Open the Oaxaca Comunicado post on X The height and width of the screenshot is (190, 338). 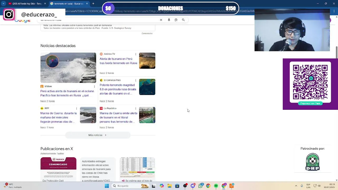tap(58, 169)
